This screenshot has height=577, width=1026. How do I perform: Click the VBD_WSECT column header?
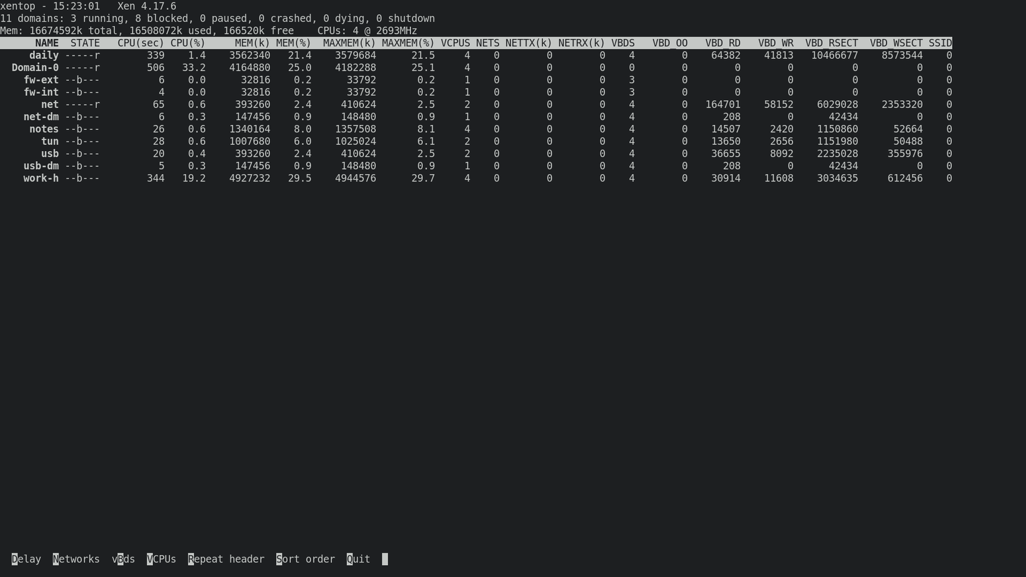coord(896,43)
